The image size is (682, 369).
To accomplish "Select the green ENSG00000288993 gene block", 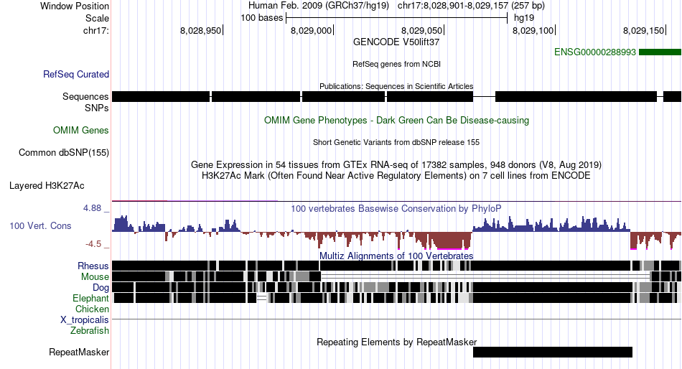I will pos(660,52).
